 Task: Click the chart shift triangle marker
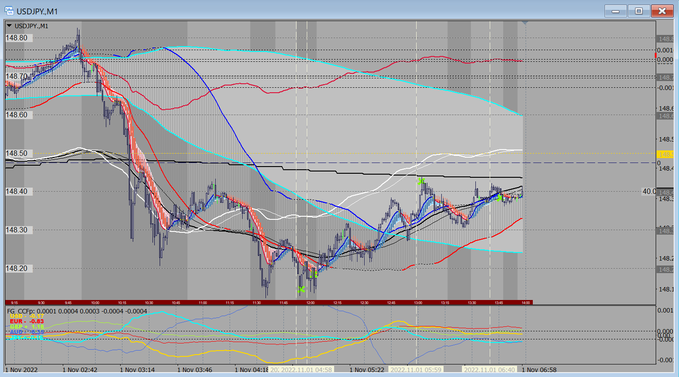(525, 22)
